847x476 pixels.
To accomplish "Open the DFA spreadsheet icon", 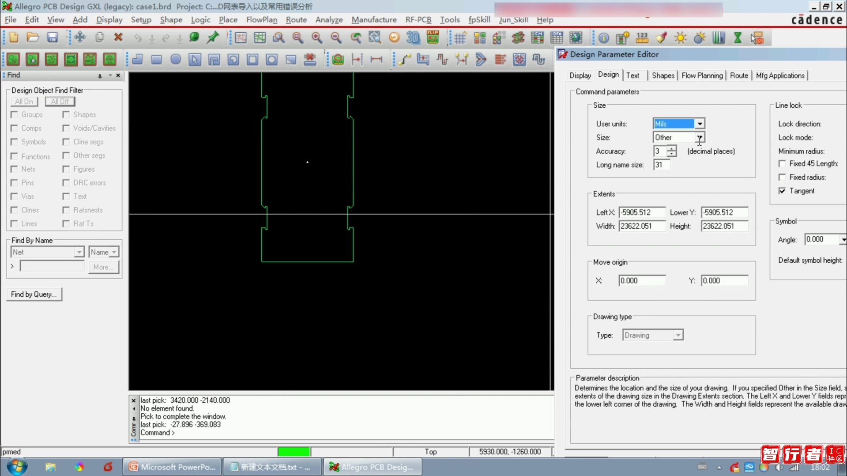I will 557,38.
